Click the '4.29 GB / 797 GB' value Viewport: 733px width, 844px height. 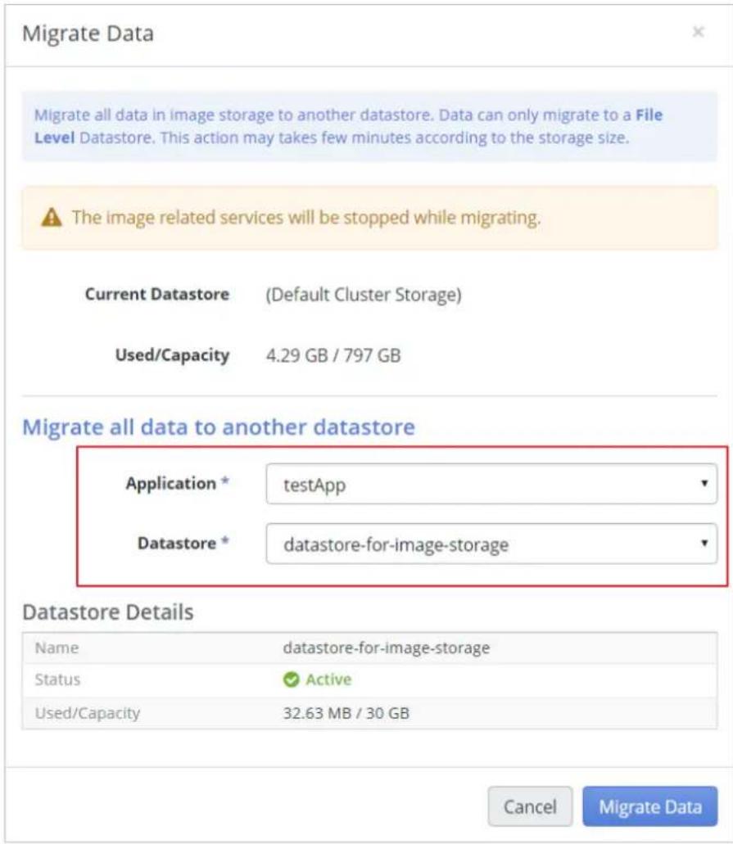pyautogui.click(x=333, y=356)
